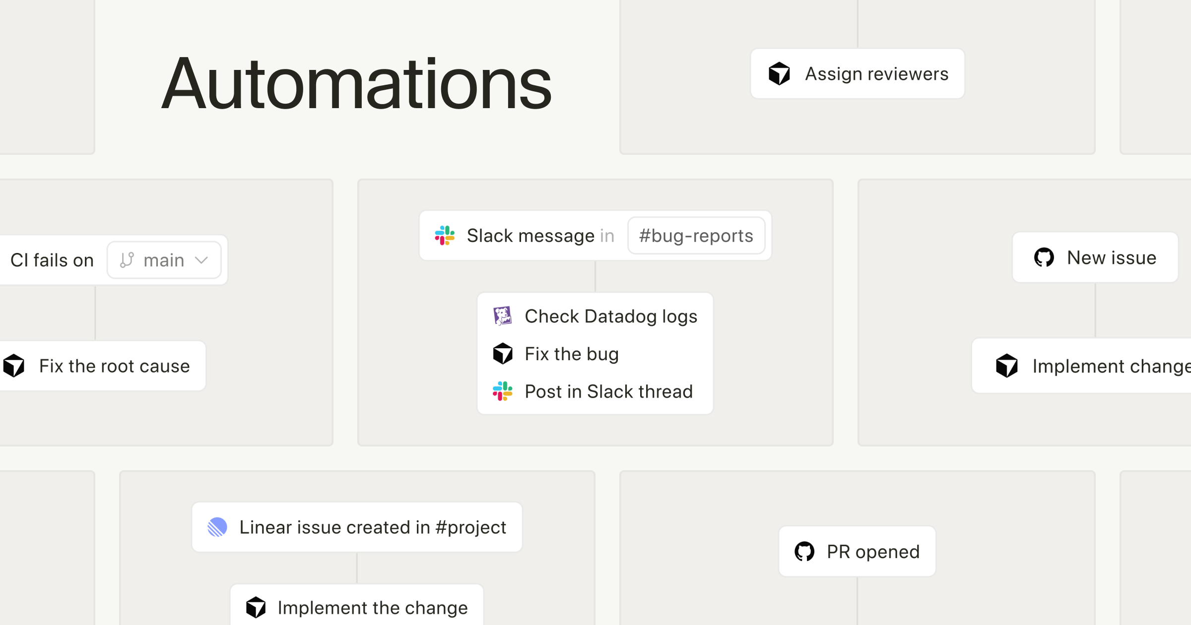Select the PR opened trigger card
Screen dimensions: 1191x625
tap(857, 551)
